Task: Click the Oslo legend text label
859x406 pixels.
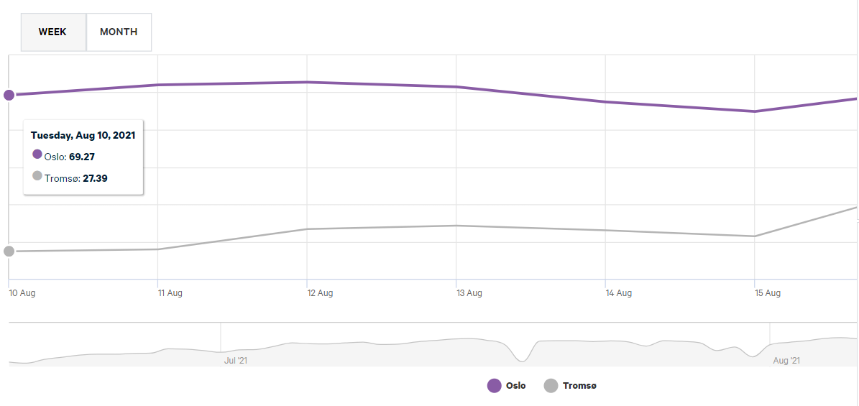Action: pos(515,386)
